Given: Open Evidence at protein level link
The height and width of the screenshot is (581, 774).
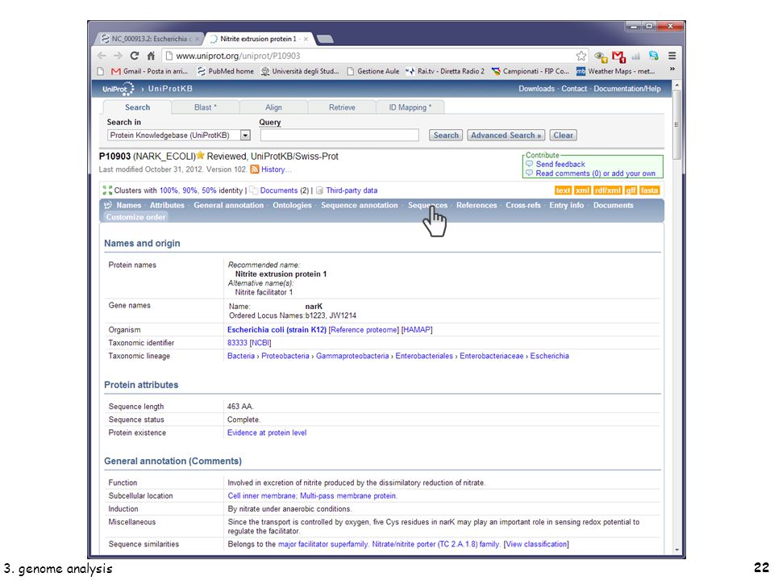Looking at the screenshot, I should click(x=267, y=433).
